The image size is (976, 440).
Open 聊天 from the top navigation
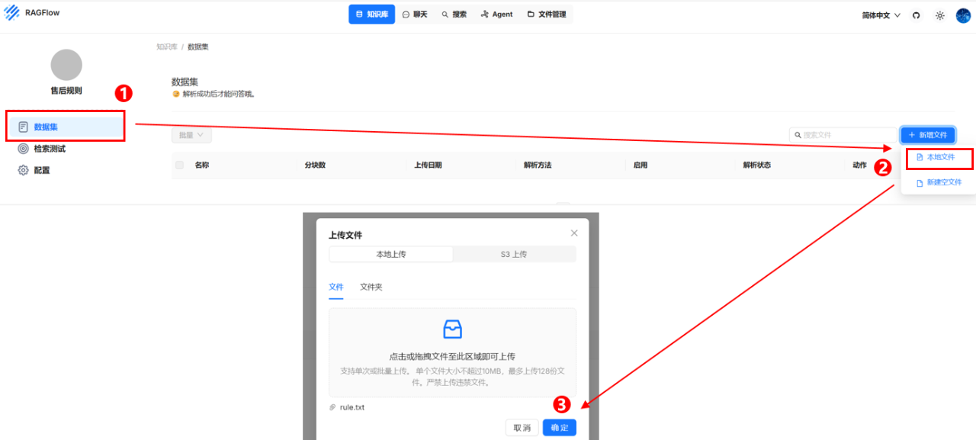click(x=415, y=14)
